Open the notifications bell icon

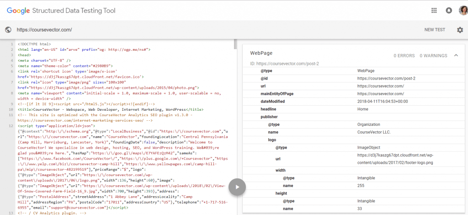[449, 11]
